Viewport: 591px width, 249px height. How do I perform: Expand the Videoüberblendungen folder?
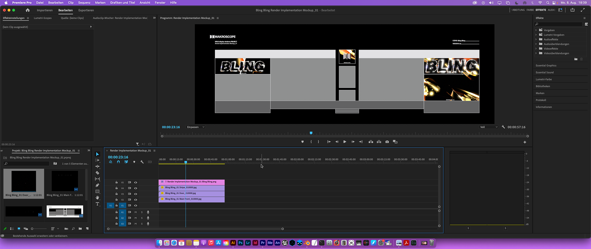[x=536, y=53]
